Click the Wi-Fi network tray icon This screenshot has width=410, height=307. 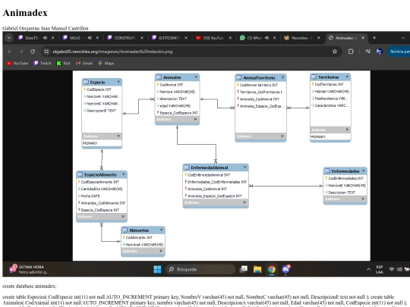[x=392, y=269]
